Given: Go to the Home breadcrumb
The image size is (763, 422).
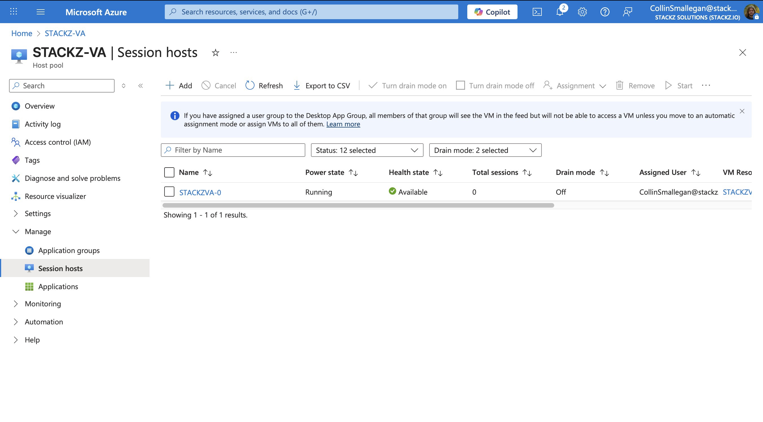Looking at the screenshot, I should [22, 34].
